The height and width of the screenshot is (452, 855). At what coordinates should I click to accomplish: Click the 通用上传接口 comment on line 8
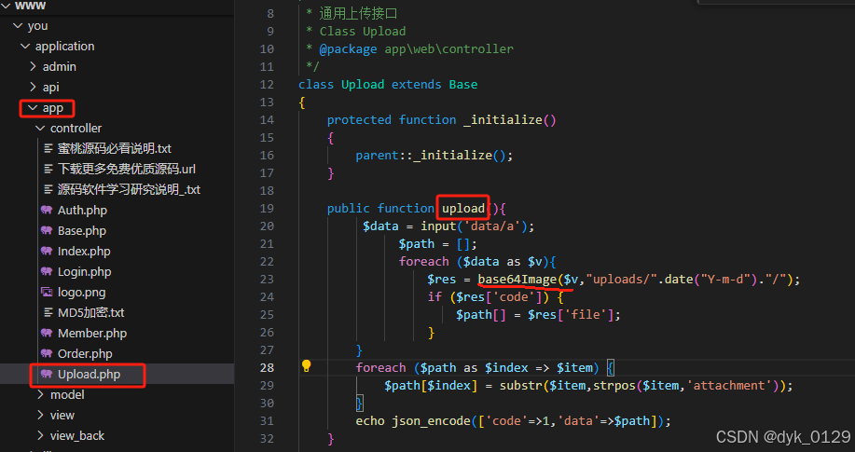(x=358, y=14)
